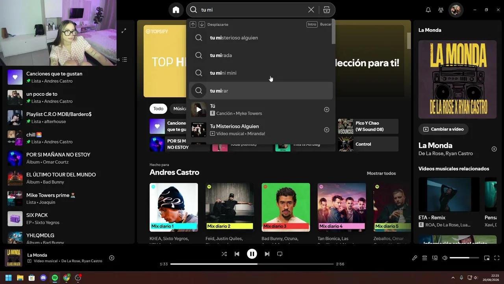504x284 pixels.
Task: Seek on the song progress bar
Action: 252,264
